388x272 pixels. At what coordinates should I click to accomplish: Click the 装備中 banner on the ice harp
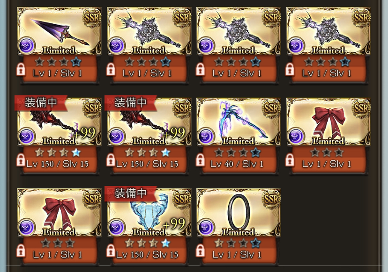pyautogui.click(x=130, y=193)
